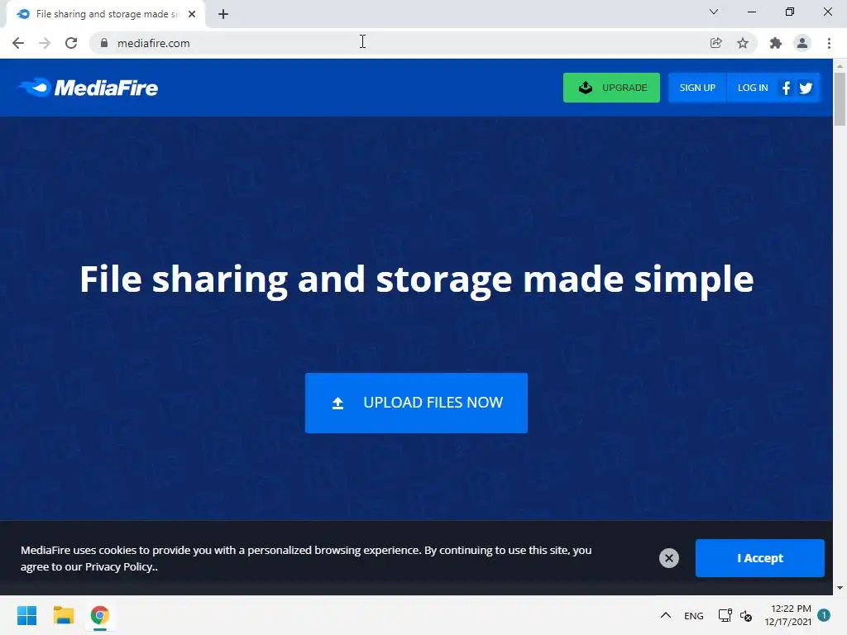The image size is (847, 635).
Task: Open the Extensions puzzle icon
Action: click(x=776, y=43)
